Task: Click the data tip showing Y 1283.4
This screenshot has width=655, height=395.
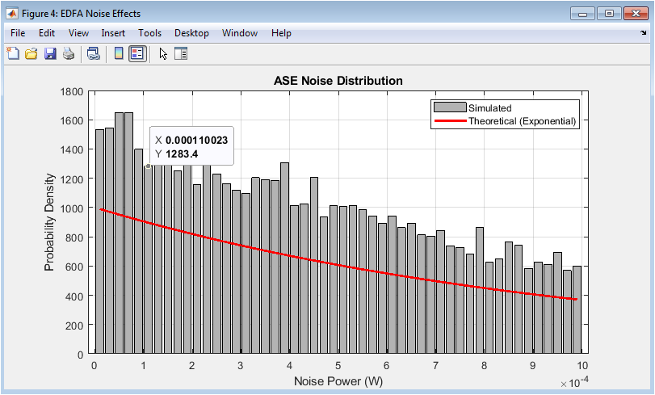Action: pyautogui.click(x=191, y=146)
